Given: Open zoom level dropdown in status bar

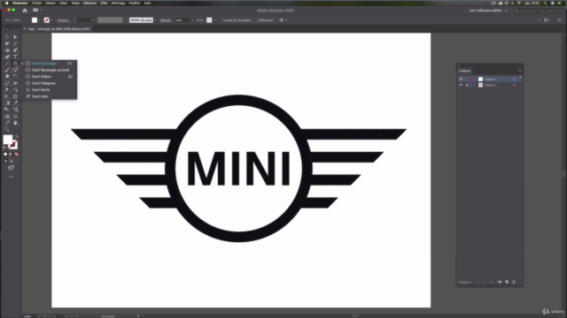Looking at the screenshot, I should tap(38, 316).
